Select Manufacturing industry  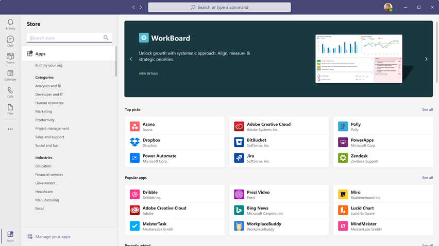tap(47, 200)
